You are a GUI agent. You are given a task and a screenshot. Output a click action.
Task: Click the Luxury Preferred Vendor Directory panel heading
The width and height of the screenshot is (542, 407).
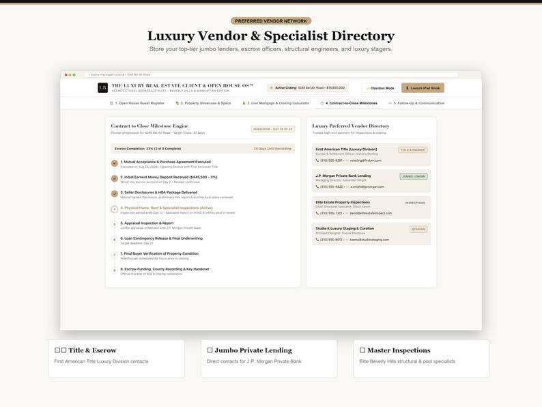tap(350, 126)
